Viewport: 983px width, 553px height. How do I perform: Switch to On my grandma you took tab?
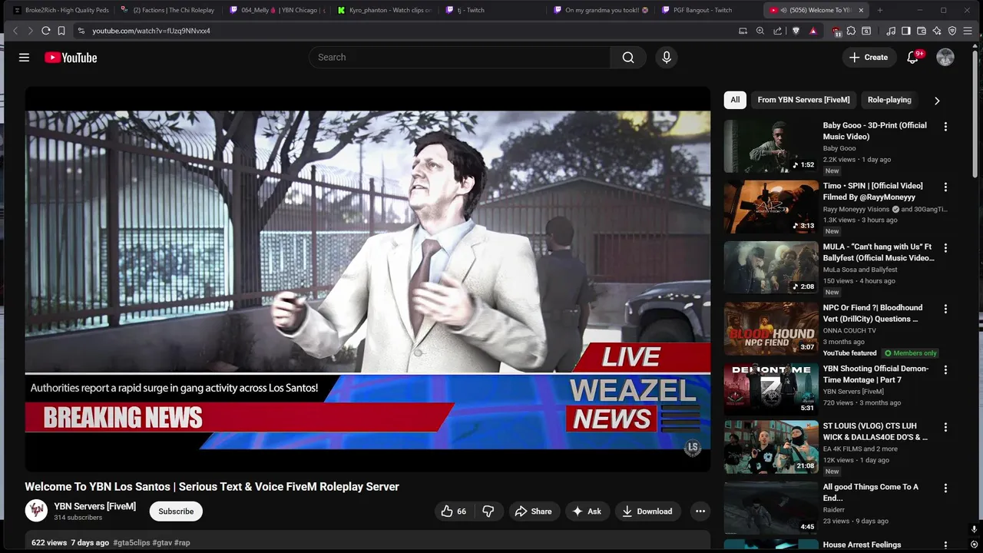(x=602, y=10)
